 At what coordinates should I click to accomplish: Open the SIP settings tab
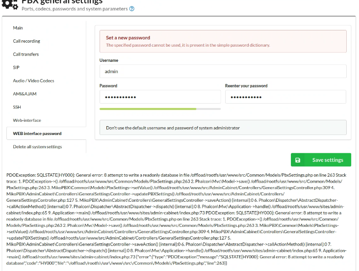coord(16,67)
